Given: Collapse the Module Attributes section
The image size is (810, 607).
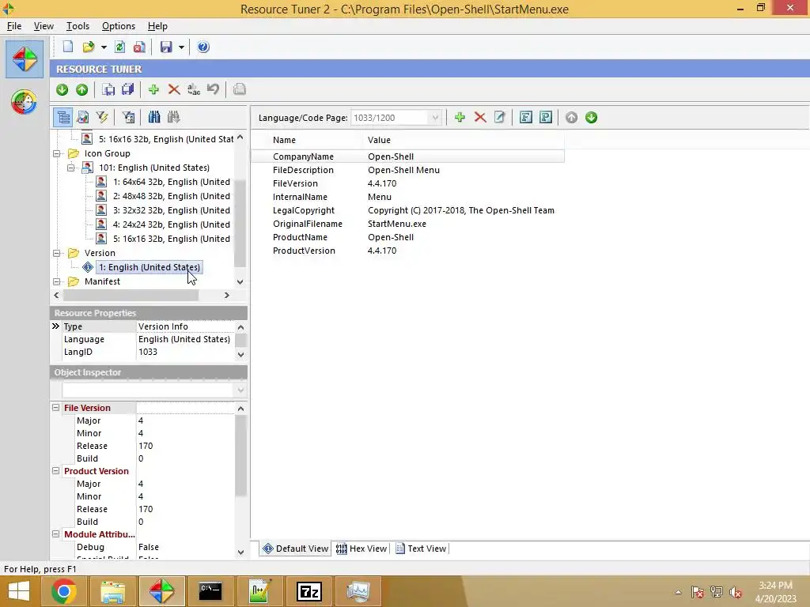Looking at the screenshot, I should pos(56,534).
